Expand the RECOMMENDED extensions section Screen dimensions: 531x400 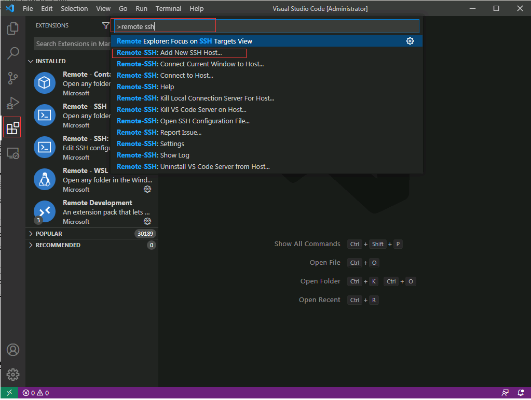click(91, 245)
